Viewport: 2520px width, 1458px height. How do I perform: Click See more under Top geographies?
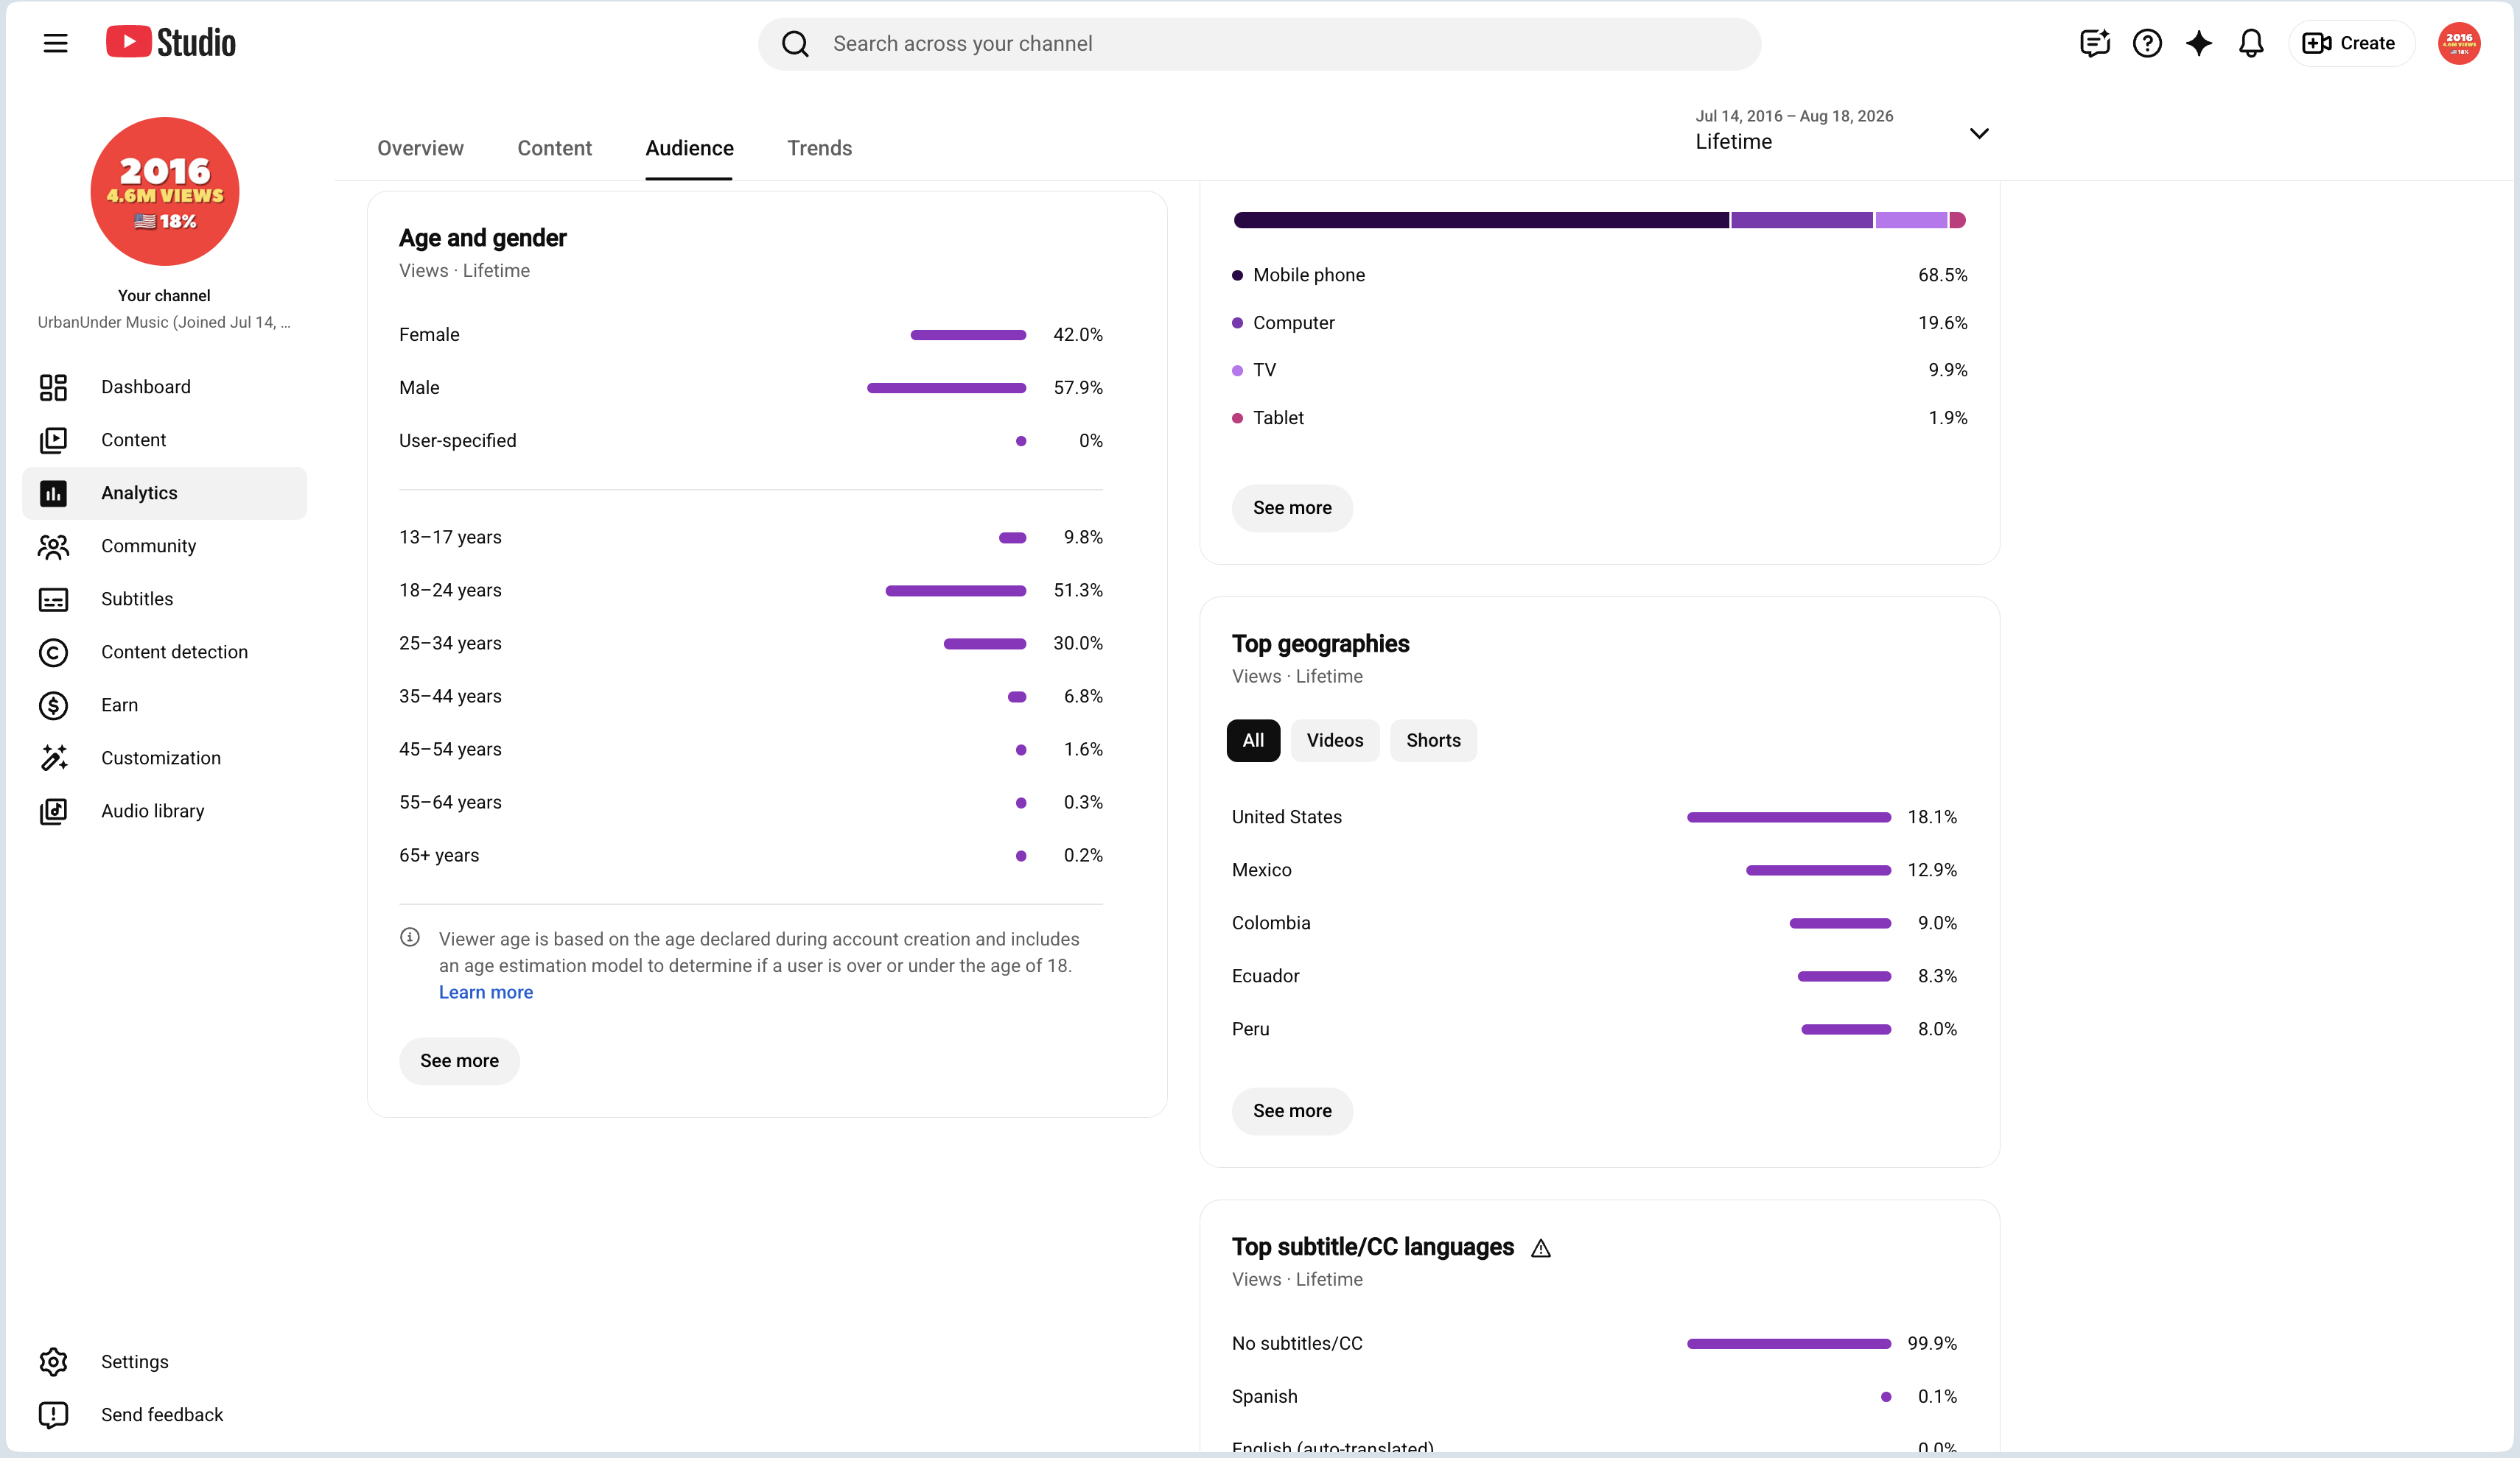pyautogui.click(x=1292, y=1111)
